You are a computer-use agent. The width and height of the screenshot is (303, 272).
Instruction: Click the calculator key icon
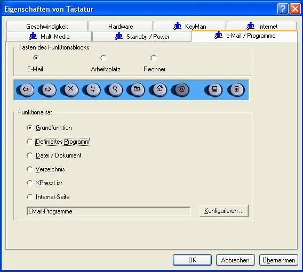coord(236,89)
